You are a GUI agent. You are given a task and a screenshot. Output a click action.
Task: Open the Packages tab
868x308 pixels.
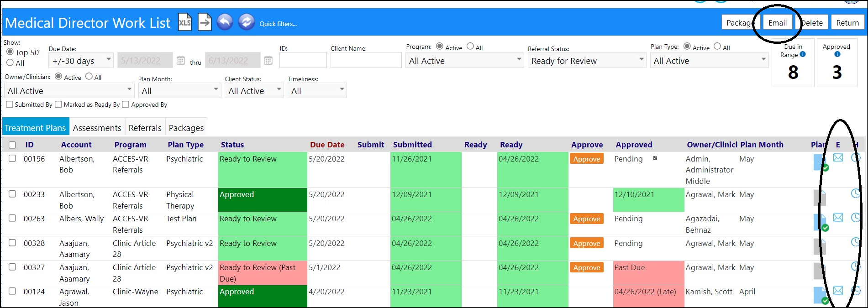[186, 128]
